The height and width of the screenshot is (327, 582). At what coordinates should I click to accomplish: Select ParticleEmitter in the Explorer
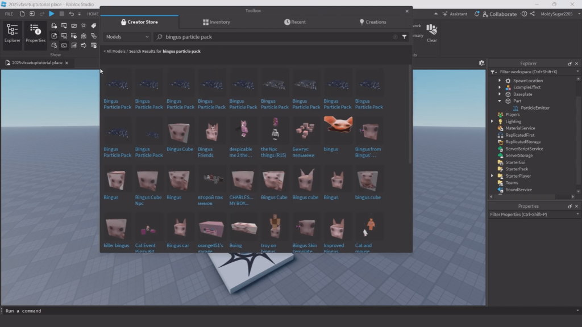tap(535, 108)
